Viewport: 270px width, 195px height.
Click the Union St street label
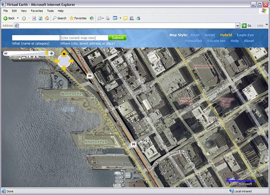138,92
